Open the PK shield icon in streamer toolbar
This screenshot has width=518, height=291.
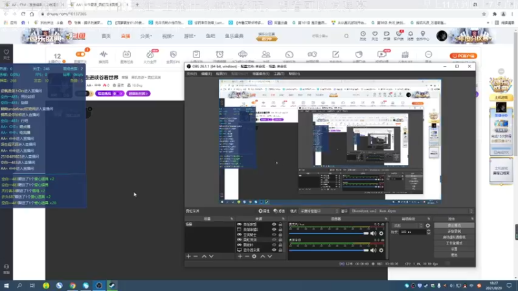pos(173,55)
